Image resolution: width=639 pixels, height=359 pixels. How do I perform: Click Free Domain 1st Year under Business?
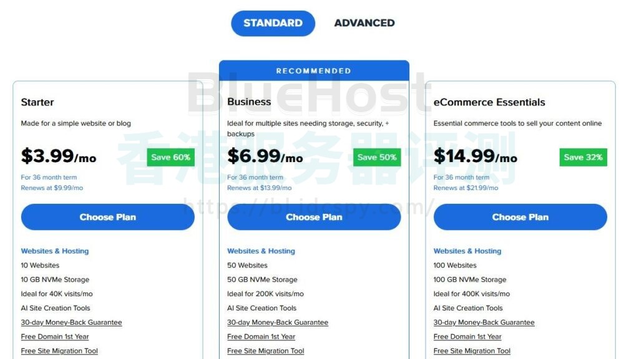click(261, 337)
